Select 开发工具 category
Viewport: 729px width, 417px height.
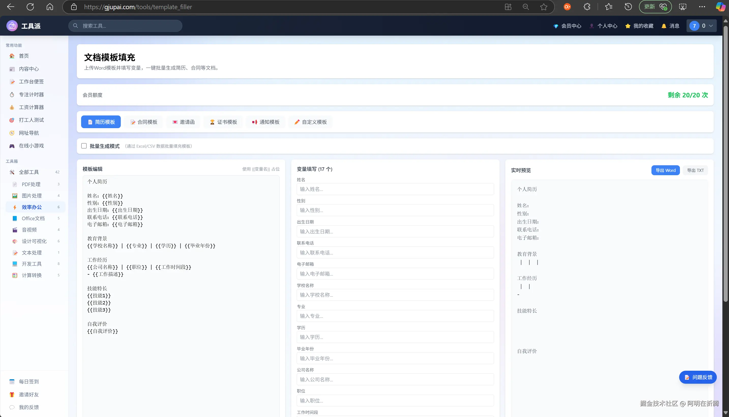click(36, 264)
